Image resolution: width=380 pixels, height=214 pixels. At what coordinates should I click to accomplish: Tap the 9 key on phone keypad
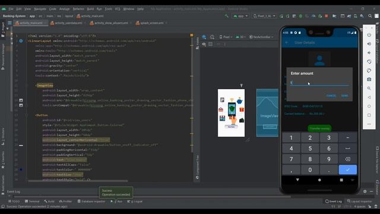click(x=329, y=159)
